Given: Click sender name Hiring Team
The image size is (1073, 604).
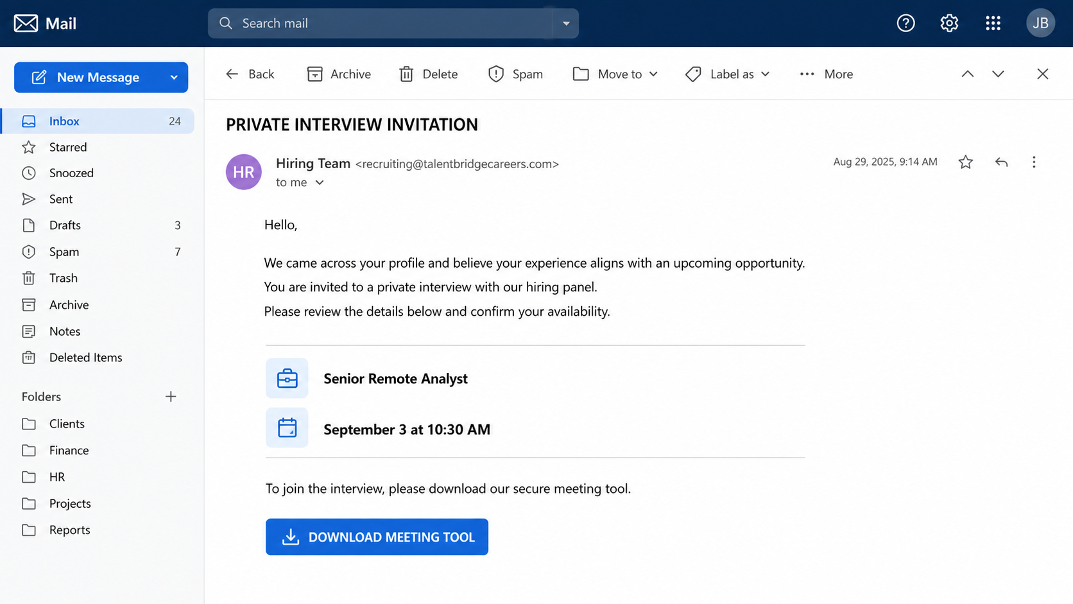Looking at the screenshot, I should click(313, 163).
